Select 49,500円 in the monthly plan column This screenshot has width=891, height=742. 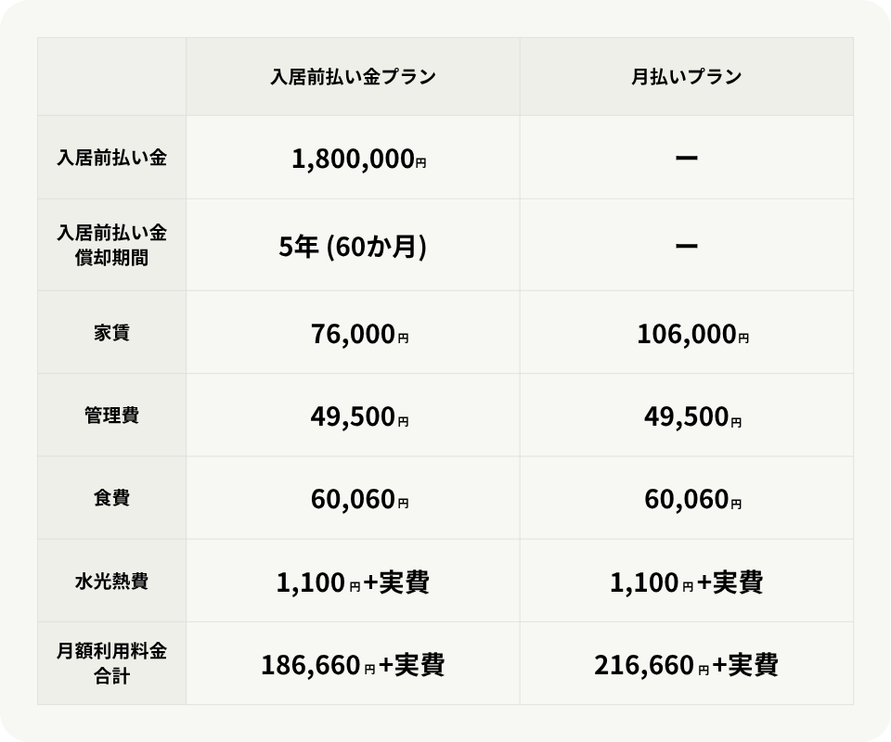[x=692, y=418]
